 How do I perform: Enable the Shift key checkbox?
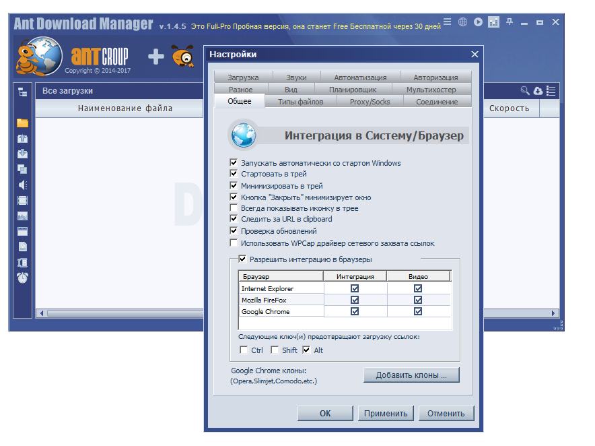pyautogui.click(x=275, y=350)
